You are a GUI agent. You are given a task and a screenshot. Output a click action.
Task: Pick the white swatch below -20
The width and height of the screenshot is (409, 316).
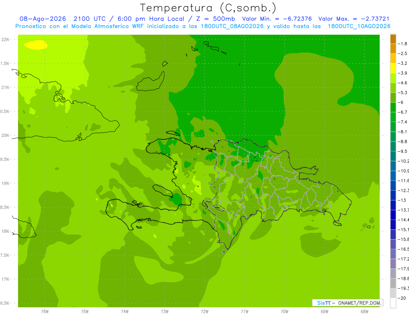[393, 303]
